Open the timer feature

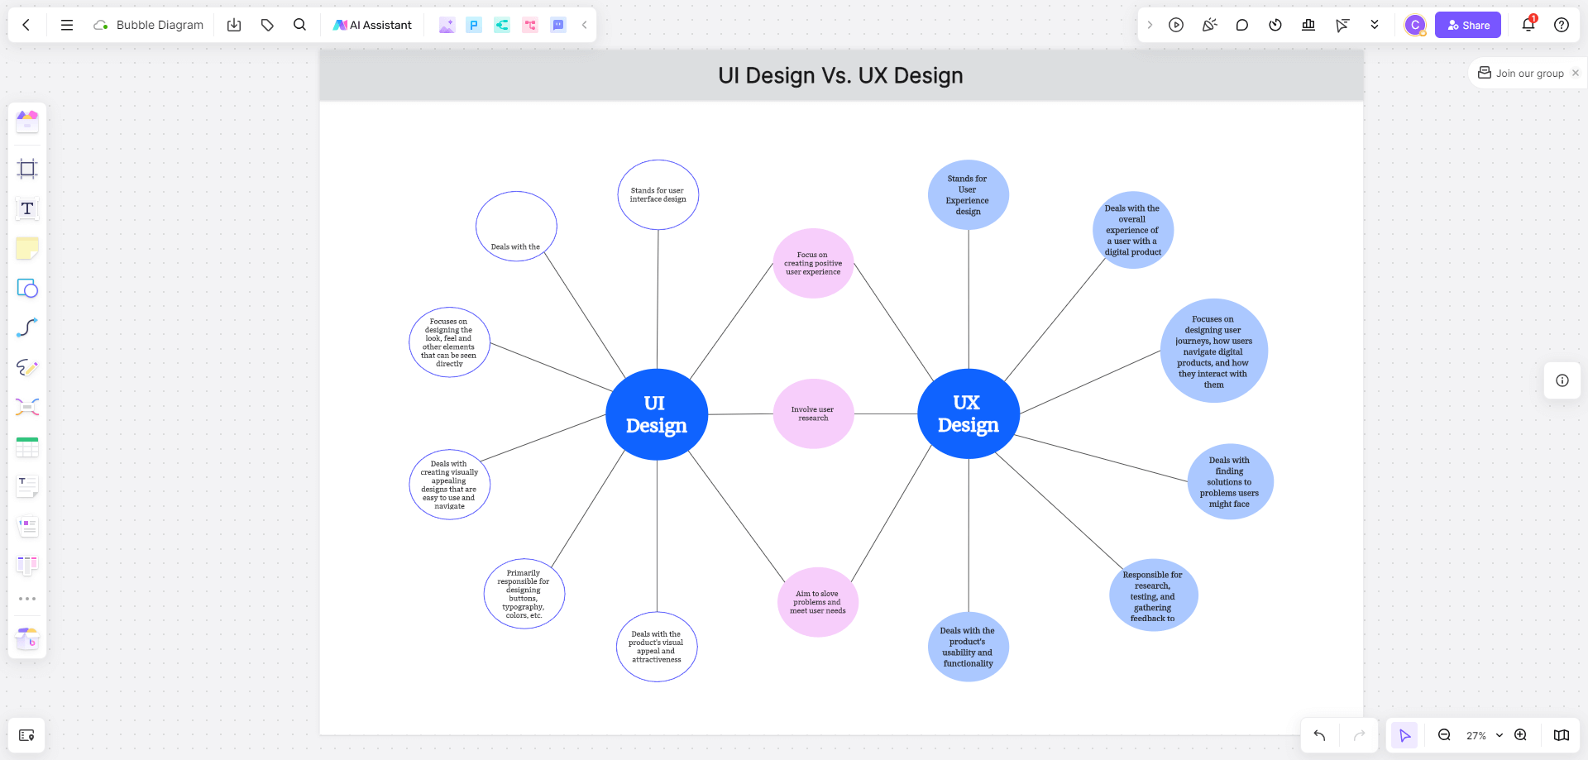click(x=1275, y=25)
